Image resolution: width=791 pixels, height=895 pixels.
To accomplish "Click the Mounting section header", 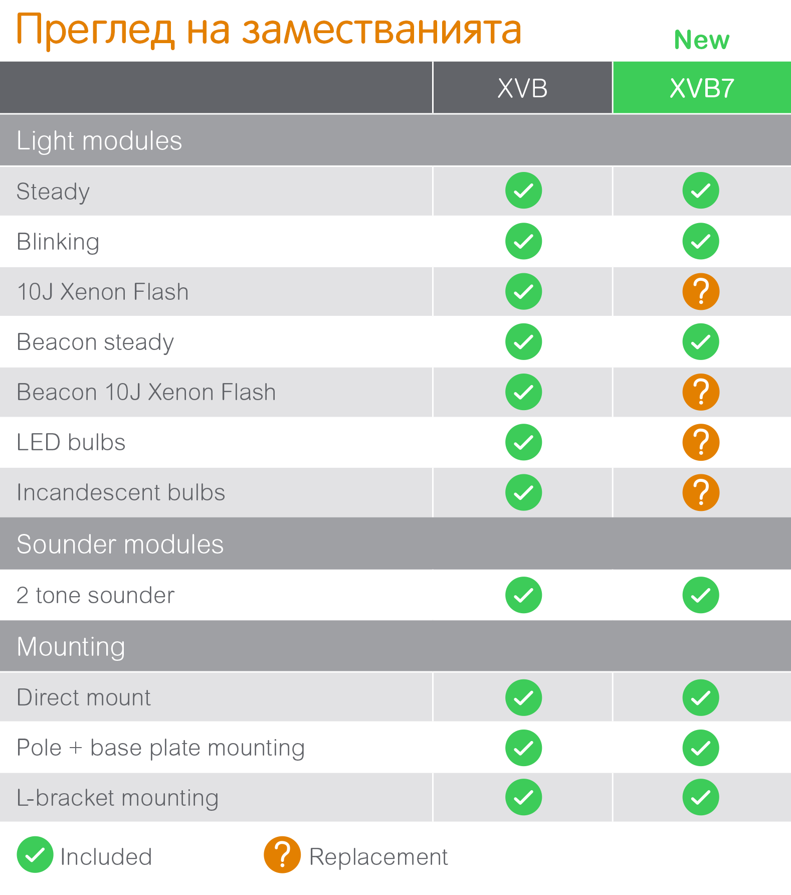I will [x=396, y=646].
